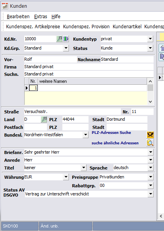The width and height of the screenshot is (164, 231).
Task: Open the Kundentyp dropdown
Action: pos(150,39)
